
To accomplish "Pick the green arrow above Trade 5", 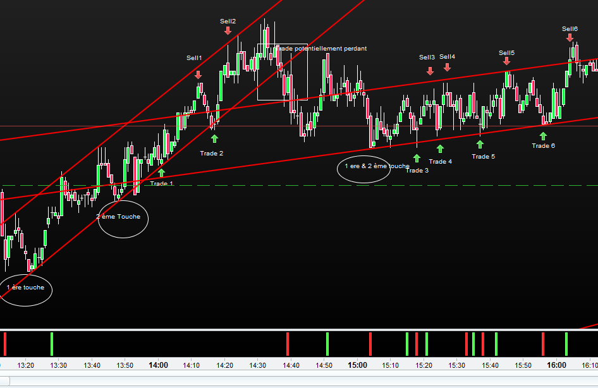I will (x=480, y=144).
